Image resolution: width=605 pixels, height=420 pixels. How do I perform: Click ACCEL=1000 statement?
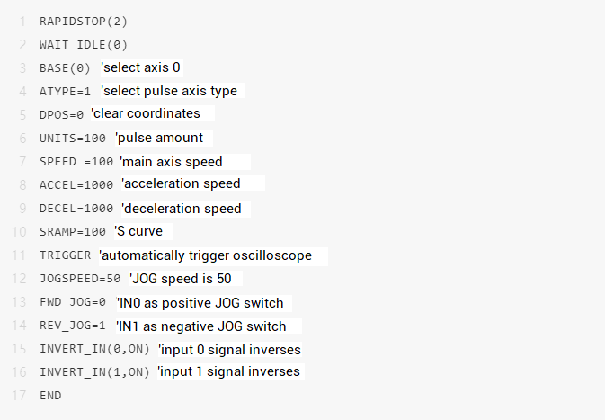click(76, 184)
